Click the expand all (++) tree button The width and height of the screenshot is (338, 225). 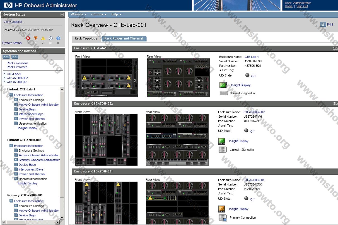6,57
